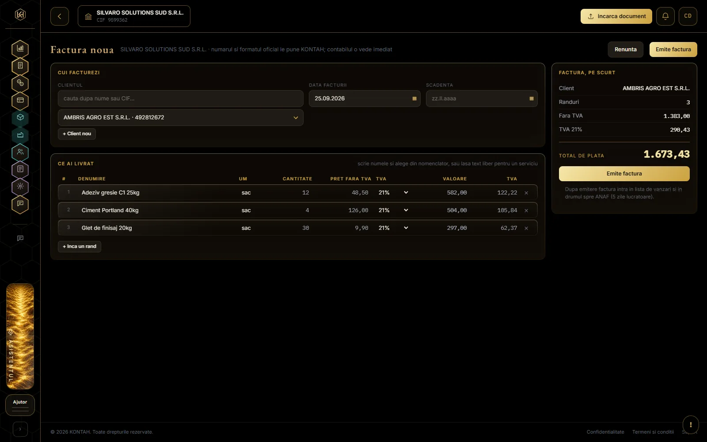
Task: Open the CD user avatar menu
Action: click(688, 16)
